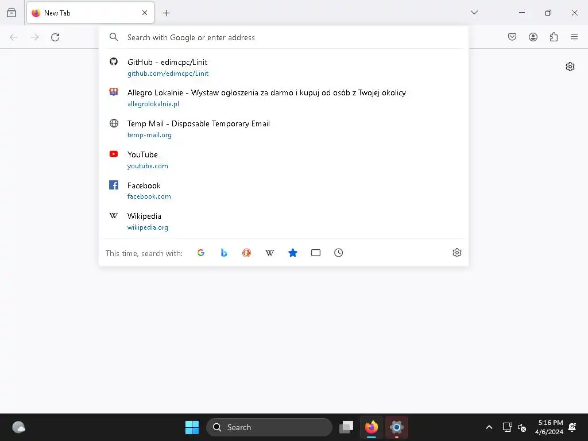Switch to Firefox taskbar icon
The image size is (588, 441).
[372, 427]
